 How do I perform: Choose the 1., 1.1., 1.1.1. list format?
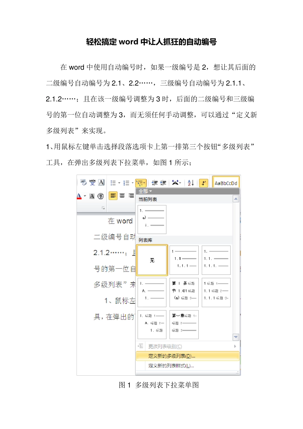216,260
